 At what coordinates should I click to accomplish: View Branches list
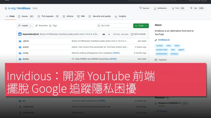pyautogui.click(x=42, y=25)
